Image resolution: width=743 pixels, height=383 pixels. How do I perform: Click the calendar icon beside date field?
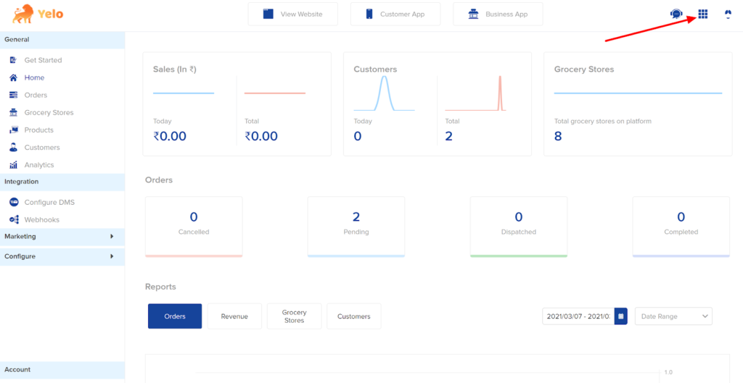621,316
